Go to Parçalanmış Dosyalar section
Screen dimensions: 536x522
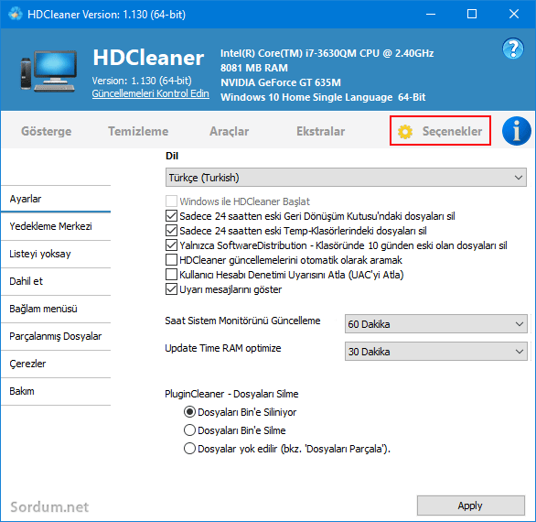point(56,336)
